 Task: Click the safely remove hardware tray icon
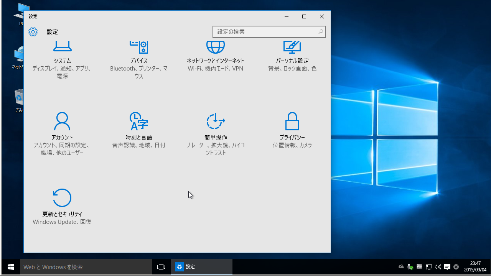pyautogui.click(x=410, y=267)
